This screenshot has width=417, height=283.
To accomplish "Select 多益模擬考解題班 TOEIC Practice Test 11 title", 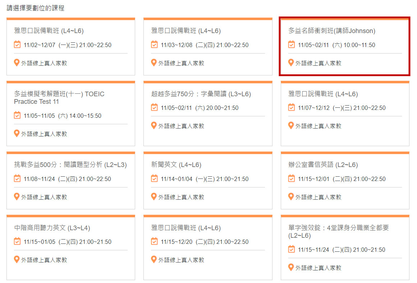I will (x=59, y=98).
